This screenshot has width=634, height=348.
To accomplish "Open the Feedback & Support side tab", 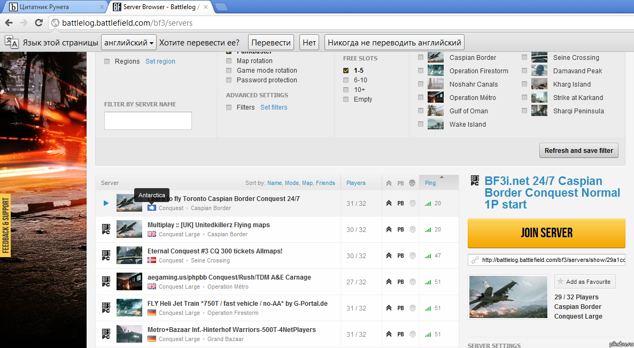I will pos(5,226).
